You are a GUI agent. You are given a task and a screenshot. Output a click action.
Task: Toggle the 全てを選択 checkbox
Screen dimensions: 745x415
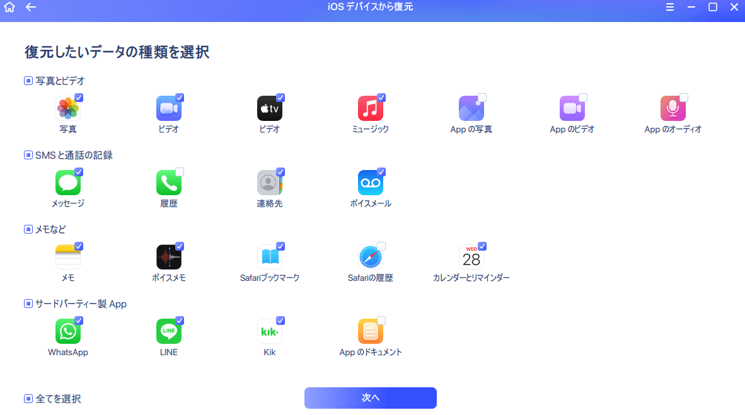point(28,399)
